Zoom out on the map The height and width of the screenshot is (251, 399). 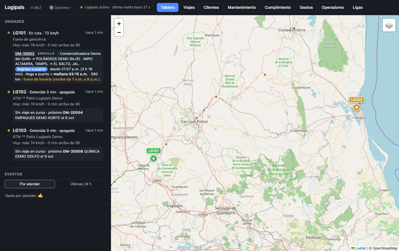[x=119, y=32]
